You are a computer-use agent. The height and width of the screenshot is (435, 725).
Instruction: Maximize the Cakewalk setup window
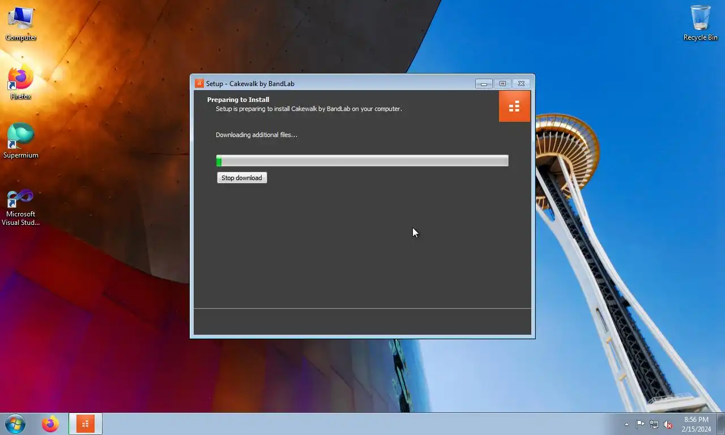tap(502, 83)
